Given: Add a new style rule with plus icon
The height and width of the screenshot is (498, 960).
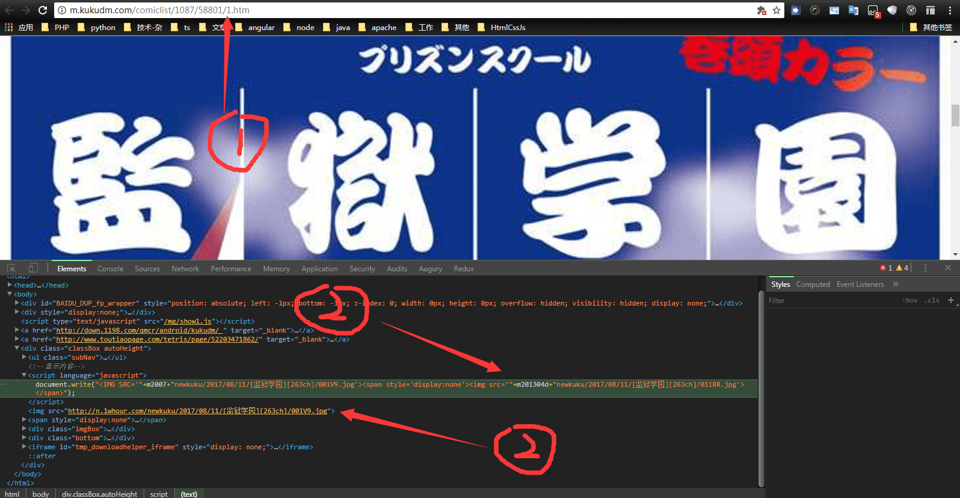Looking at the screenshot, I should coord(951,300).
